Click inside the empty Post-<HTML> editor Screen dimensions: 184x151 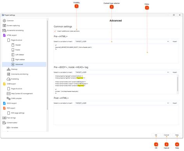point(116,115)
